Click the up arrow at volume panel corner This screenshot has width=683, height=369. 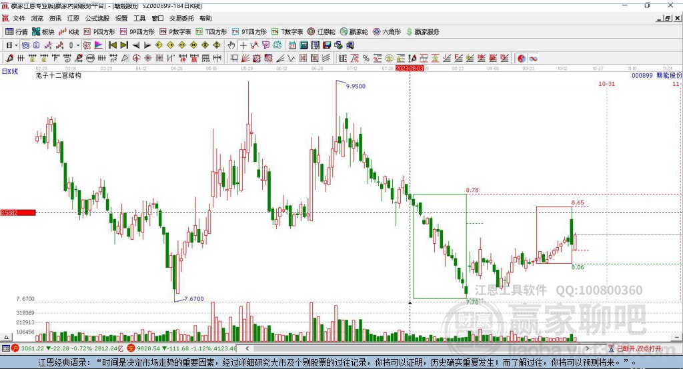[6, 337]
